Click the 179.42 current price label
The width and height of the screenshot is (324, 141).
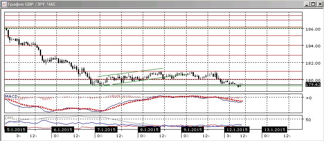pos(313,84)
